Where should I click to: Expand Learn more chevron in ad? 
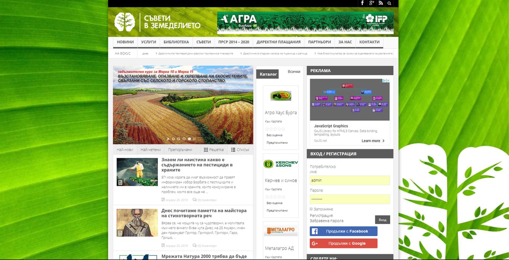click(383, 141)
